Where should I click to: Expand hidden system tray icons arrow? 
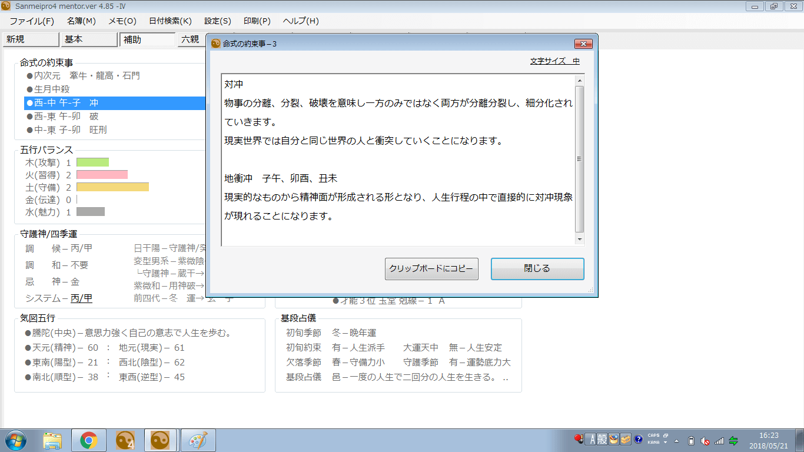click(676, 440)
